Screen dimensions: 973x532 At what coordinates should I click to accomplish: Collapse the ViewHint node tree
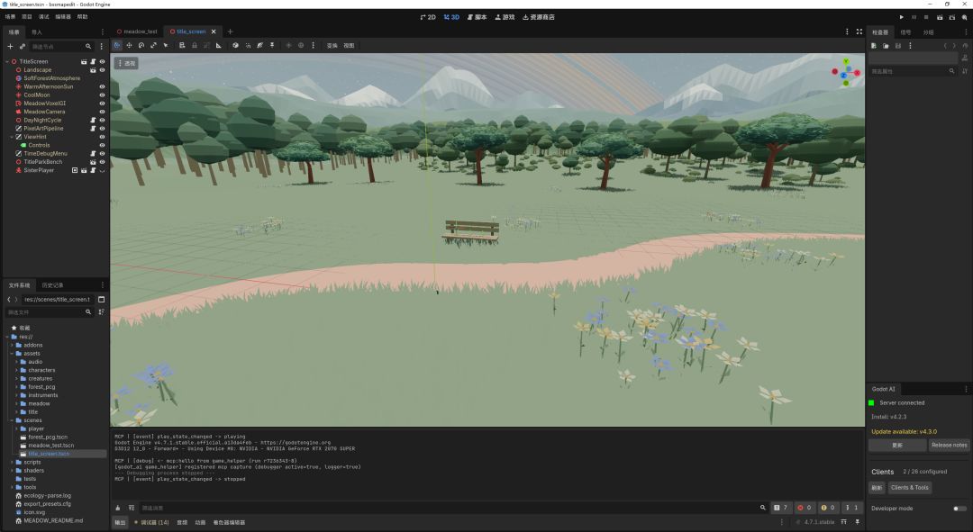point(11,137)
